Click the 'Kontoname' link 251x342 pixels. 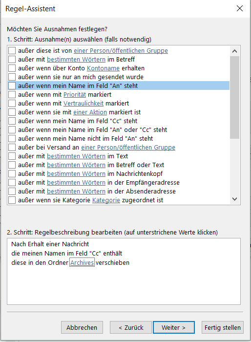[x=103, y=68]
